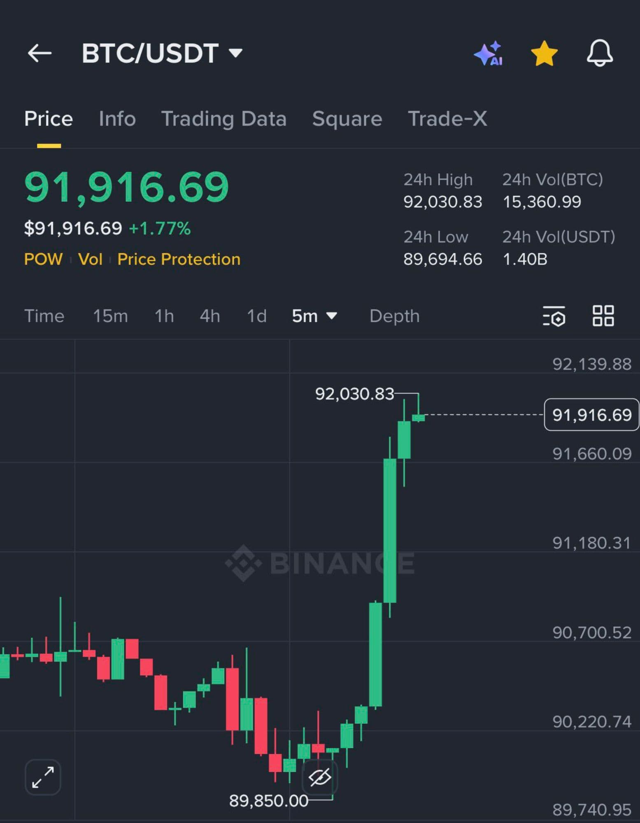Go to the Square tab

click(x=347, y=119)
